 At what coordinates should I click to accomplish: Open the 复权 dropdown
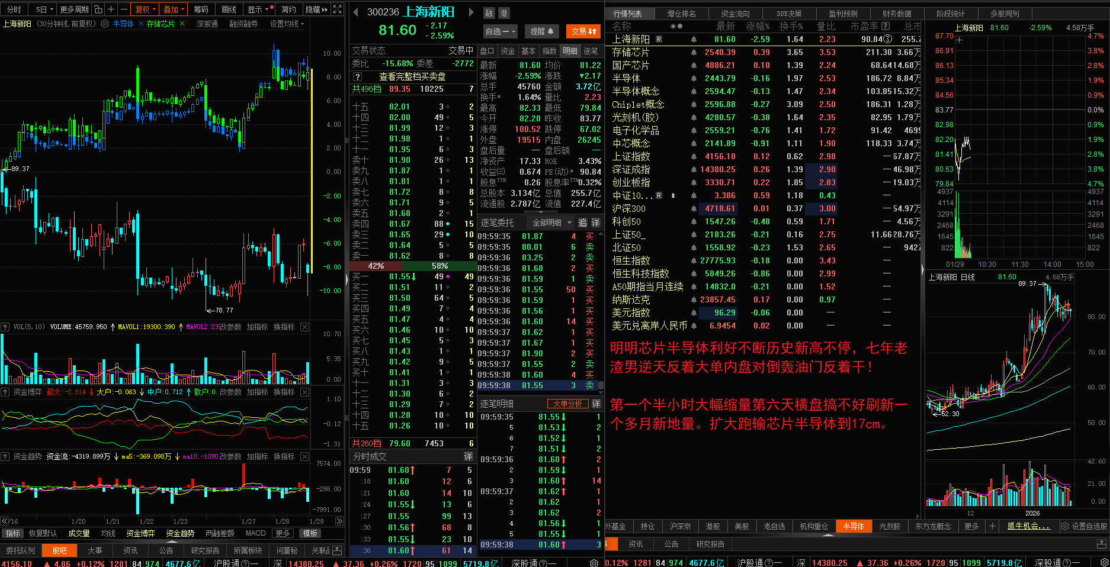146,9
